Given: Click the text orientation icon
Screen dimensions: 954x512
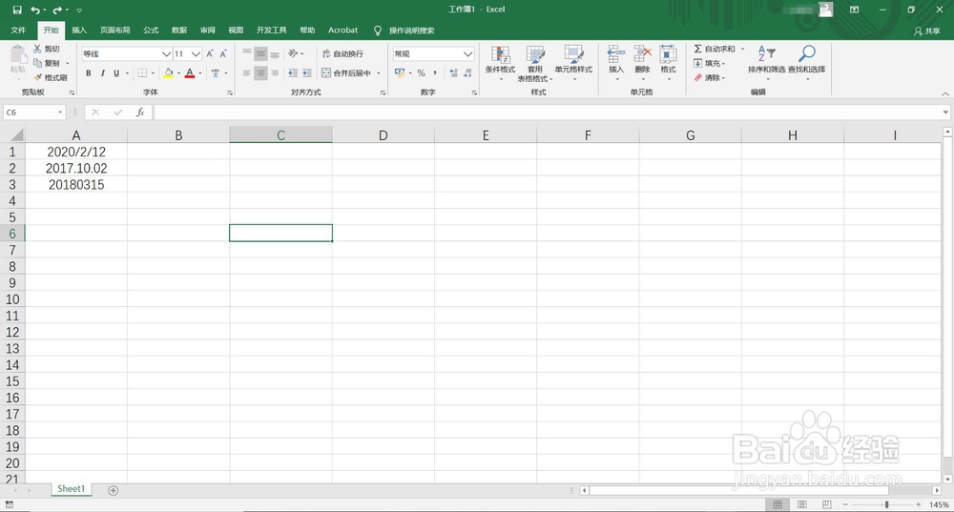Looking at the screenshot, I should click(293, 53).
